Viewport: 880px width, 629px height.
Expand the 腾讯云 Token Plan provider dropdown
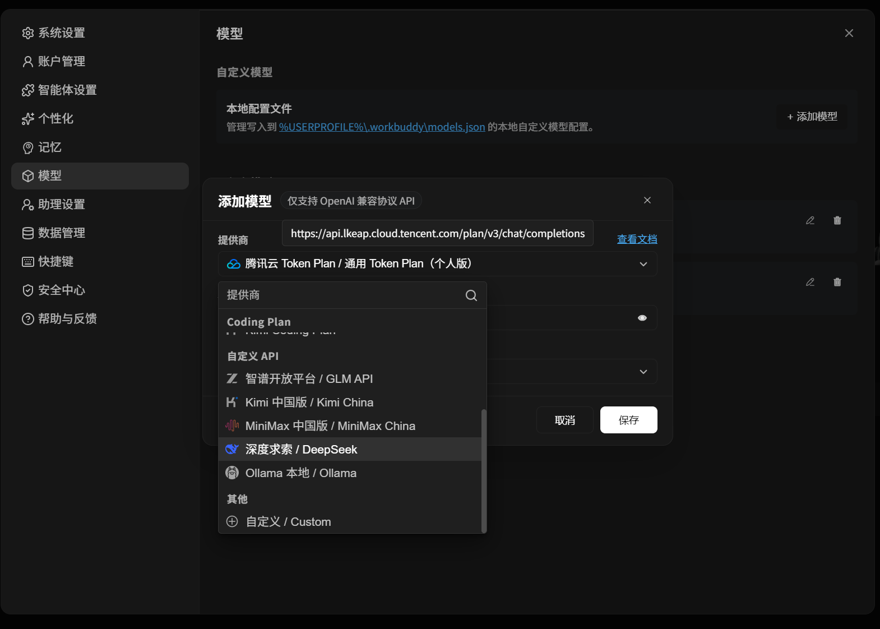coord(437,263)
